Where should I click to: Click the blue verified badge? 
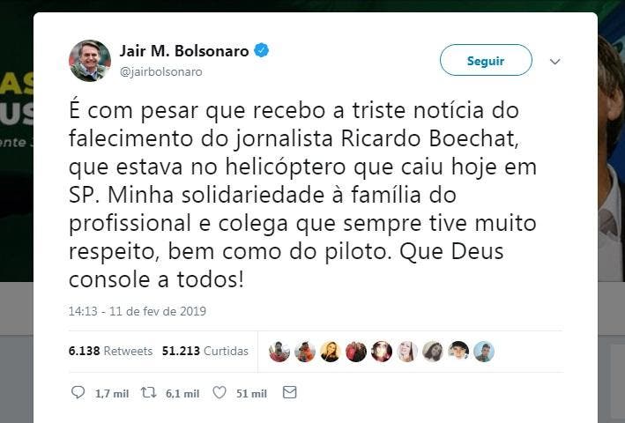pyautogui.click(x=262, y=50)
